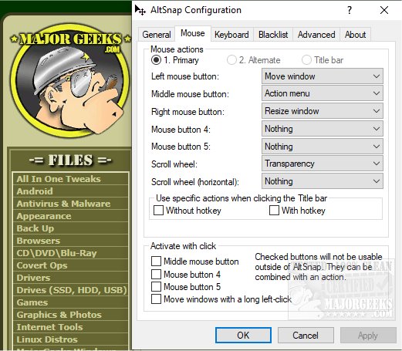Open the Middle mouse button action dropdown
This screenshot has width=402, height=351.
tap(323, 93)
